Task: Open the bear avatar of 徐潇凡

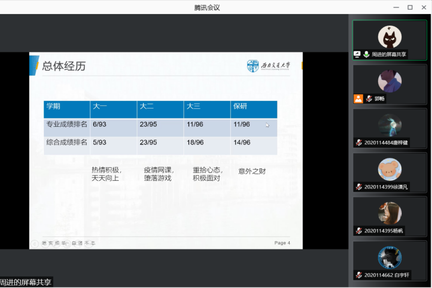Action: click(390, 169)
